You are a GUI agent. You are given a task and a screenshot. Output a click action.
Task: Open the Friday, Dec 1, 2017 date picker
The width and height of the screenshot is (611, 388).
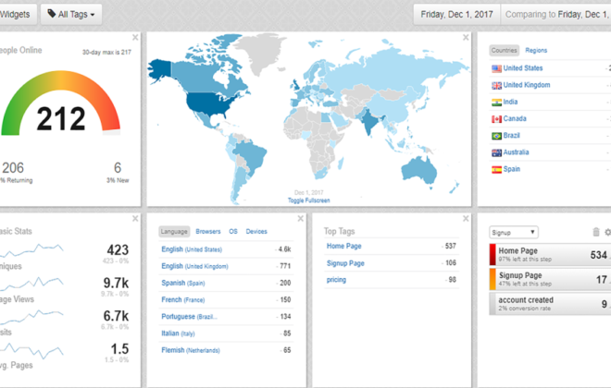click(456, 15)
